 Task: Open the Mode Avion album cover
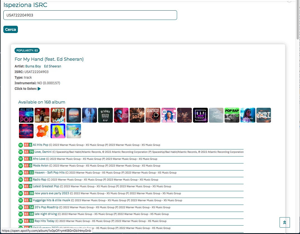[x=74, y=115]
